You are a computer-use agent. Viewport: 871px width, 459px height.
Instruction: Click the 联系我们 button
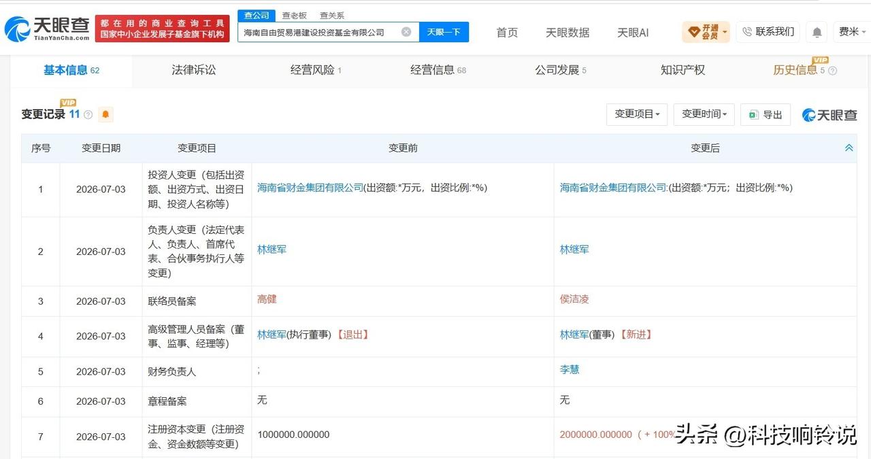click(768, 32)
